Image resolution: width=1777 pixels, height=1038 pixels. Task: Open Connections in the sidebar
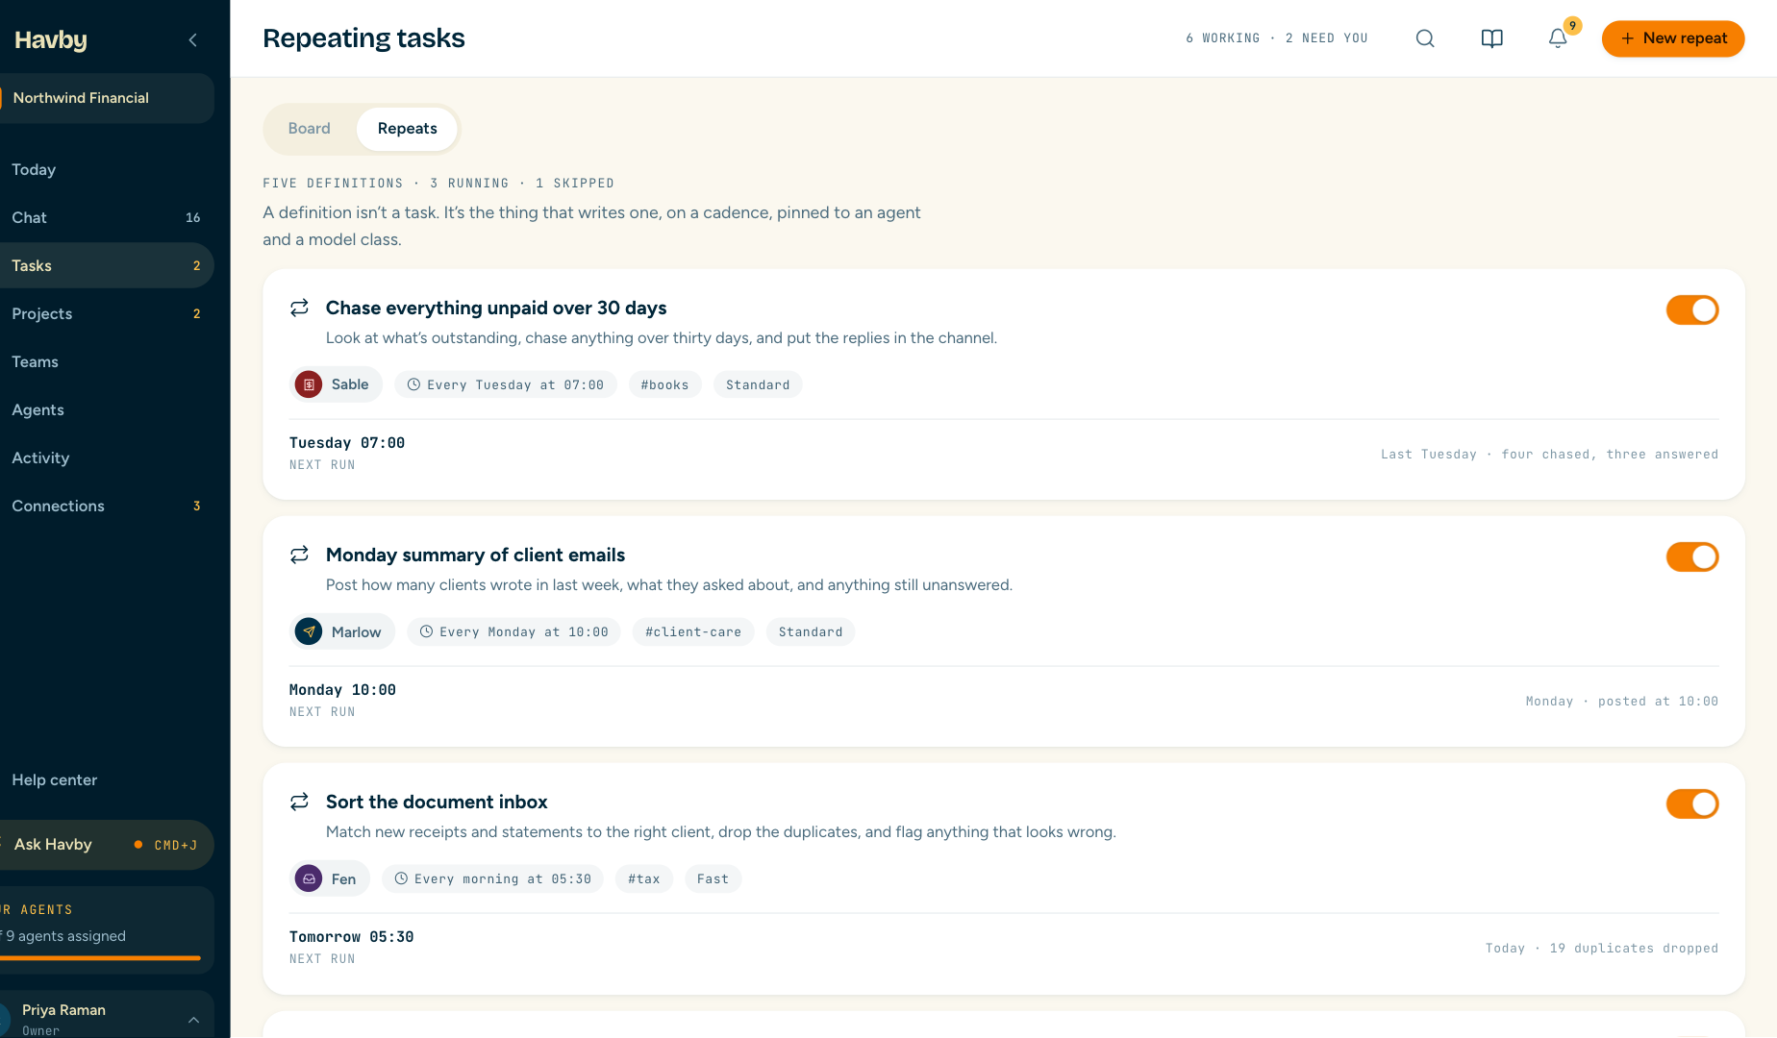pyautogui.click(x=107, y=506)
